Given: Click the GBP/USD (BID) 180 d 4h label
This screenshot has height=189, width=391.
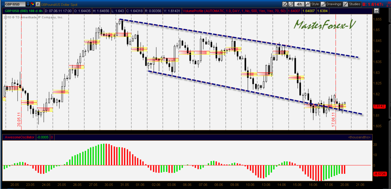Looking at the screenshot, I should pos(24,11).
